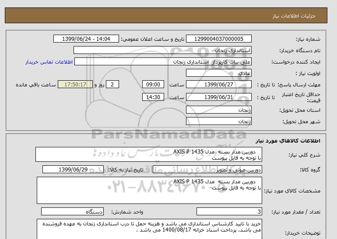Click need-by date field 1399/06/29
The image size is (337, 239).
pos(73,169)
